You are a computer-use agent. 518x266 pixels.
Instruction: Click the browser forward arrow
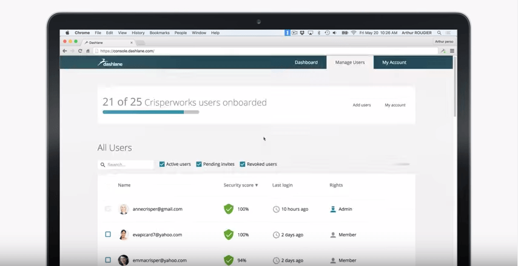click(72, 51)
